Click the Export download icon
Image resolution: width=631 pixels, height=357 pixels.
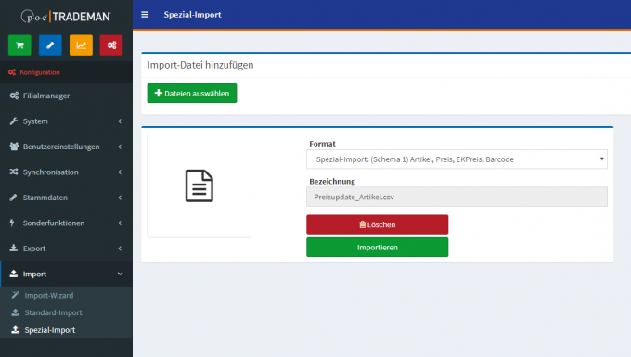[14, 249]
